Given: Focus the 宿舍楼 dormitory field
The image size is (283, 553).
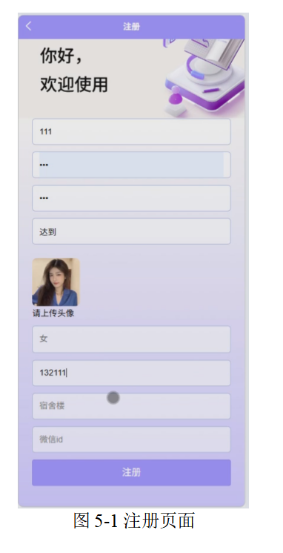Looking at the screenshot, I should point(131,406).
